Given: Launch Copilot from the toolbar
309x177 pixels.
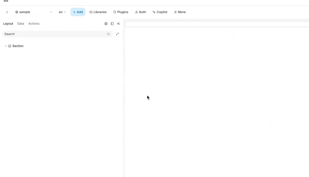Looking at the screenshot, I should pyautogui.click(x=160, y=12).
